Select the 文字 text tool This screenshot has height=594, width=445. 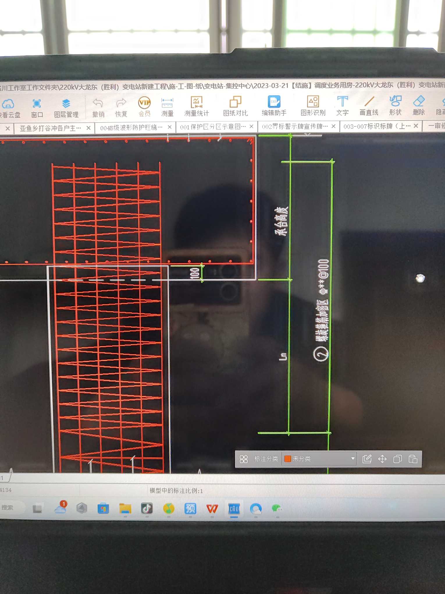(342, 106)
